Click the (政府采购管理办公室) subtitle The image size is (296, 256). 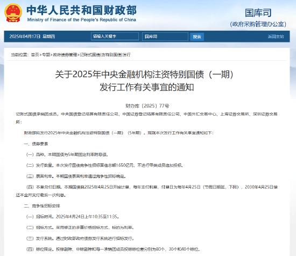(x=258, y=24)
